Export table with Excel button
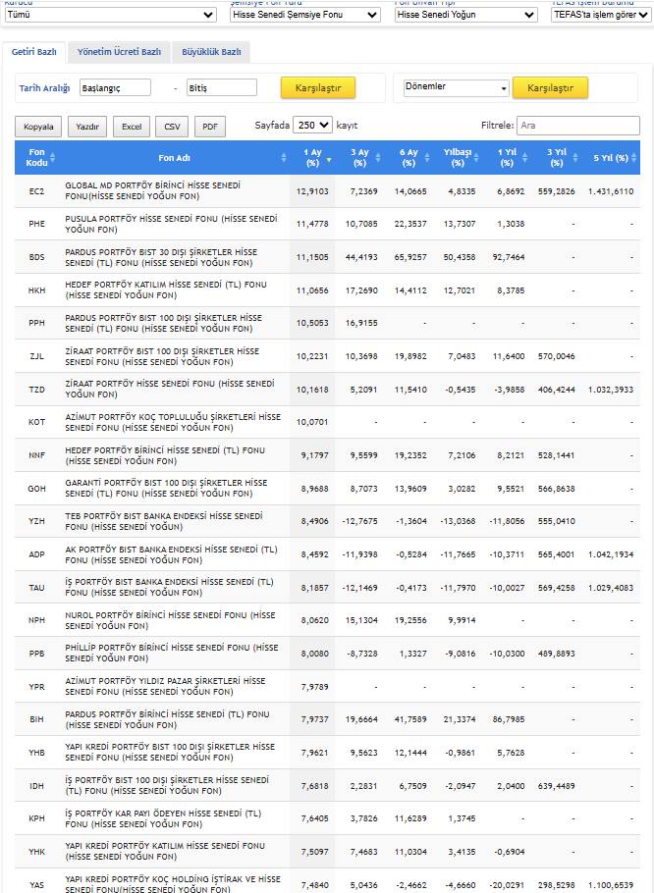This screenshot has height=893, width=654. [x=132, y=127]
